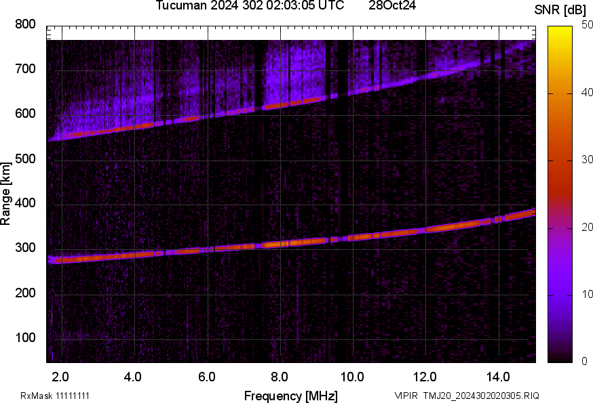Click the 'SNR [dB]' colorbar title
Screen dimensions: 593x403
click(x=560, y=10)
